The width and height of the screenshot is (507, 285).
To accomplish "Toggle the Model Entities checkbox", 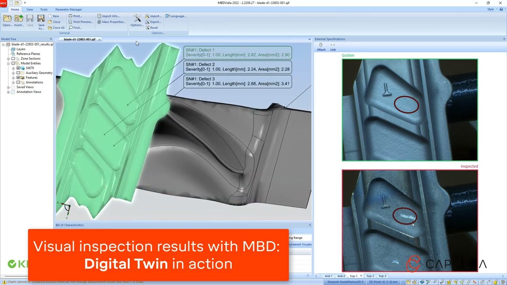I will click(13, 63).
